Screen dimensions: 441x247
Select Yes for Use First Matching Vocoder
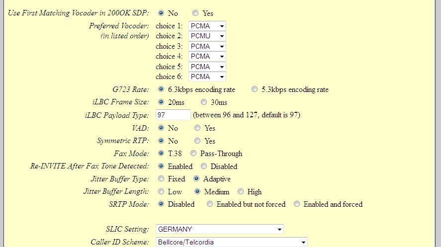click(x=195, y=13)
